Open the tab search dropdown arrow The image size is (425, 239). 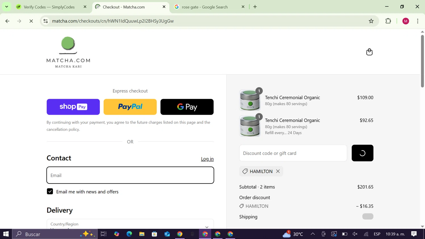click(x=7, y=7)
